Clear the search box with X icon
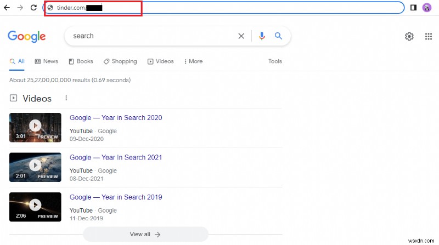 point(241,36)
